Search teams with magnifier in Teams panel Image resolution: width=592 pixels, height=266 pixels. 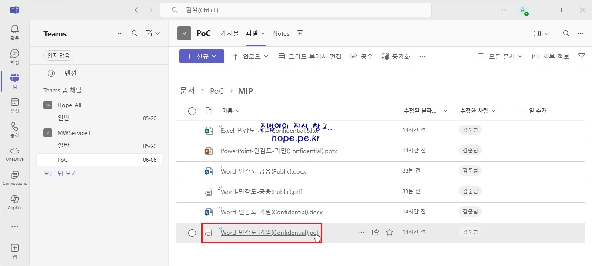135,33
